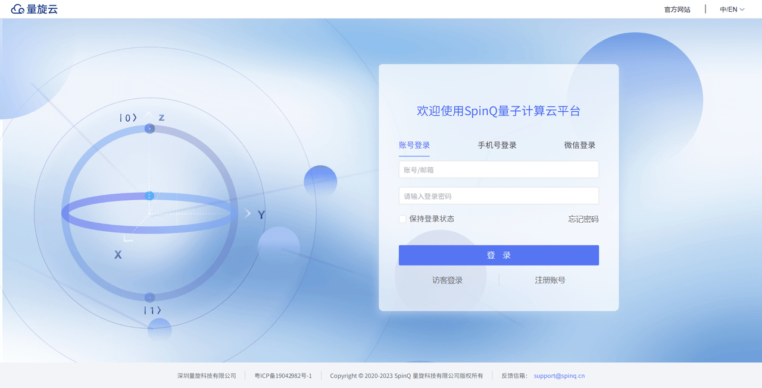
Task: Click the 账号/邮箱 account input field
Action: [x=498, y=169]
